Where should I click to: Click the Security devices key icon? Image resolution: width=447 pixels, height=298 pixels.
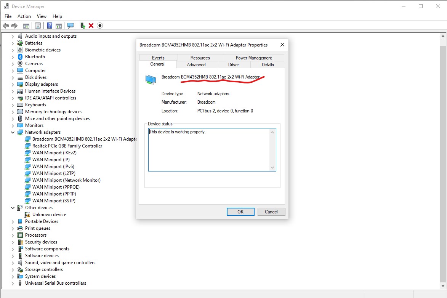tap(20, 242)
